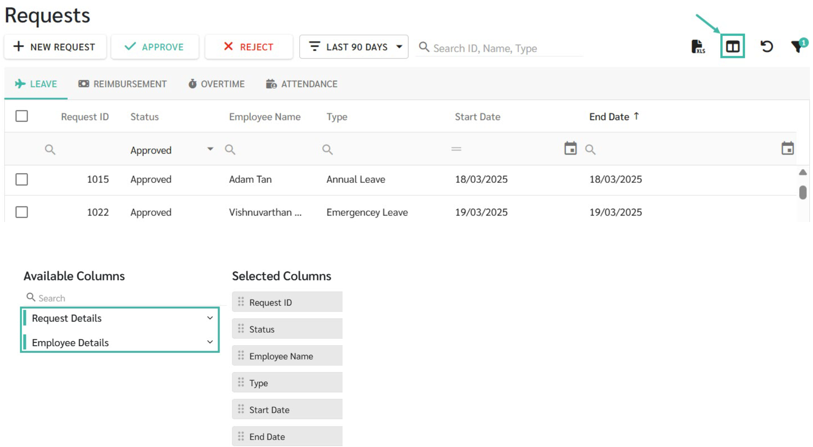The width and height of the screenshot is (813, 447).
Task: Click the Reject button
Action: click(x=249, y=47)
